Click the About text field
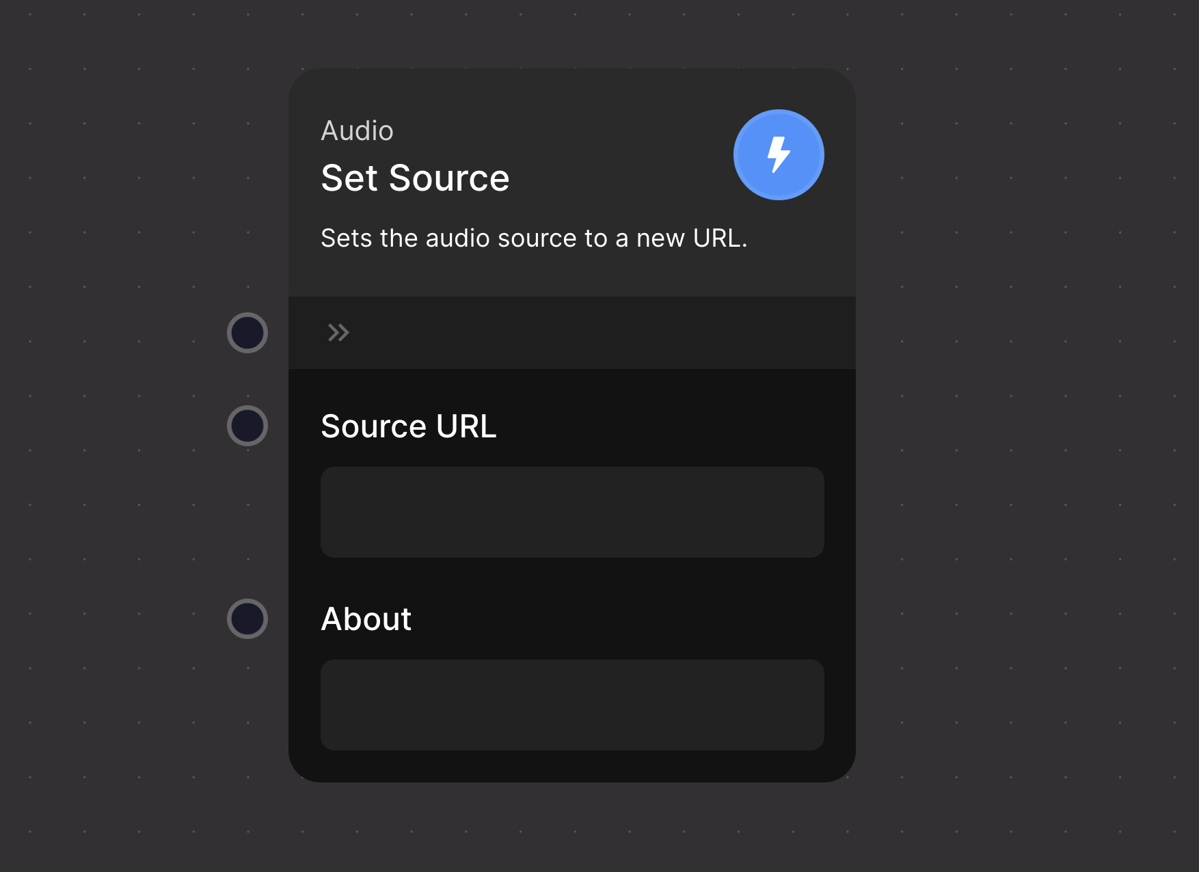Screen dimensions: 1199x872 click(x=572, y=705)
